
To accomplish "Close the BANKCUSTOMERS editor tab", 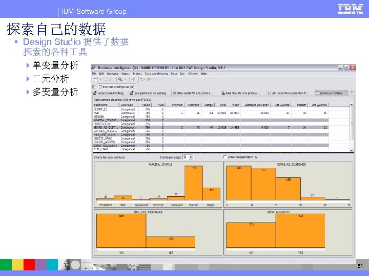I will pos(345,93).
